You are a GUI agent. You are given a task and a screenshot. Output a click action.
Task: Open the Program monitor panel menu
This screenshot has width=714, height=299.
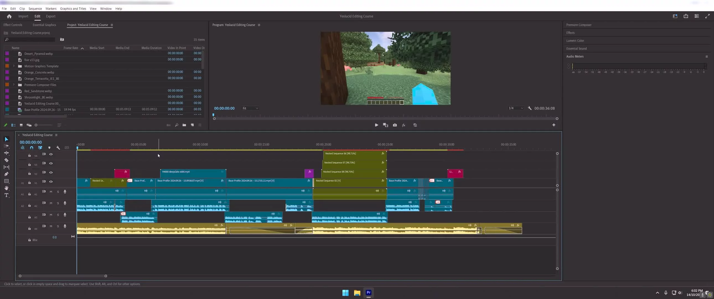click(x=259, y=25)
